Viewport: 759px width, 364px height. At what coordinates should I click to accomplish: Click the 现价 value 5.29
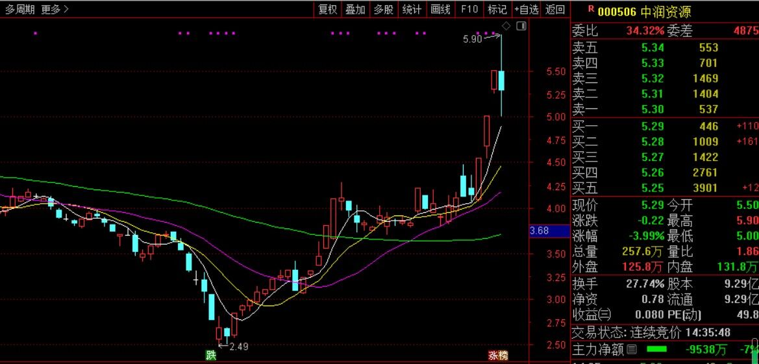point(653,205)
